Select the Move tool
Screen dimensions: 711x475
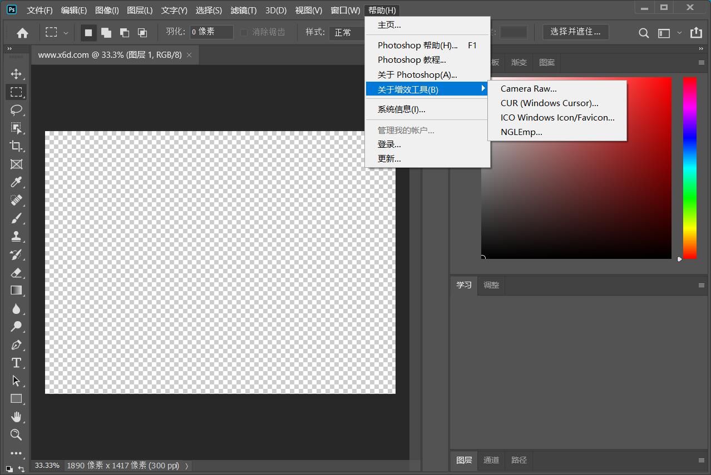pos(16,74)
